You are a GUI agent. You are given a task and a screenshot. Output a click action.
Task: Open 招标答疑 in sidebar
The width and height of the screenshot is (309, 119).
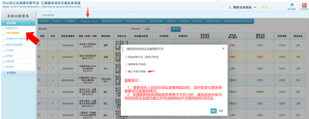[x=9, y=67]
